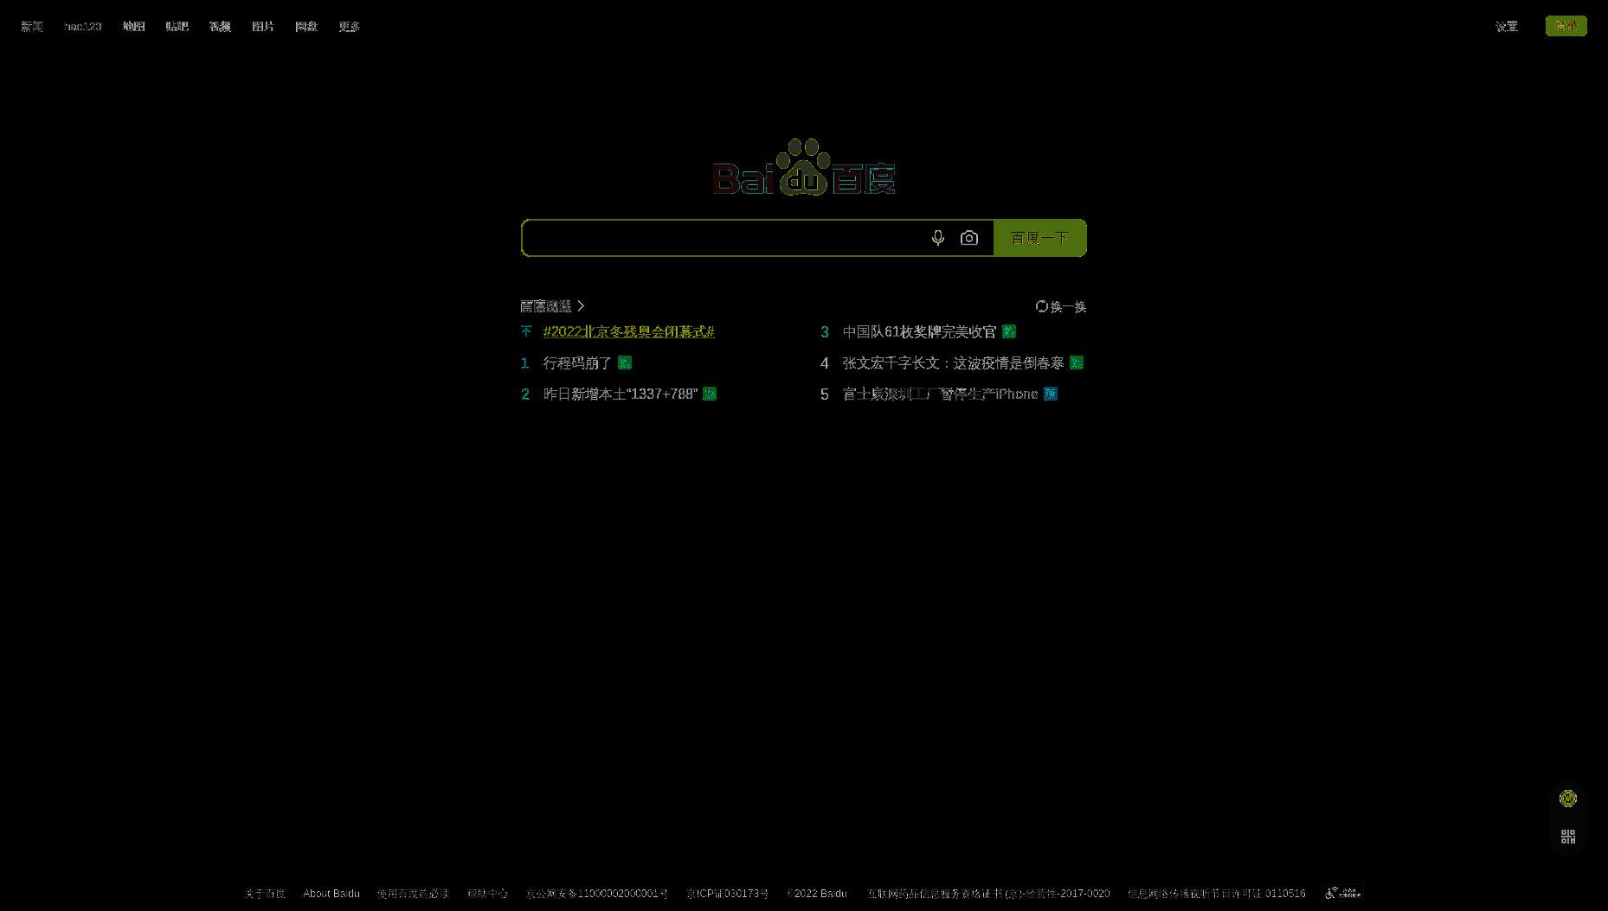Open 京ICP证030173号 footer link
The height and width of the screenshot is (911, 1608).
pos(728,893)
